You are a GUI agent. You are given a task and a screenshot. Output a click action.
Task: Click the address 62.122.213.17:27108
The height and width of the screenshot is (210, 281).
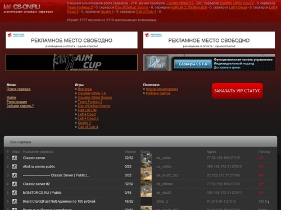(223, 175)
